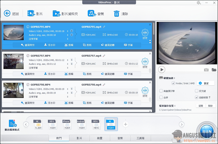Select the MP4 H264 format preset
This screenshot has width=218, height=144.
[53, 124]
